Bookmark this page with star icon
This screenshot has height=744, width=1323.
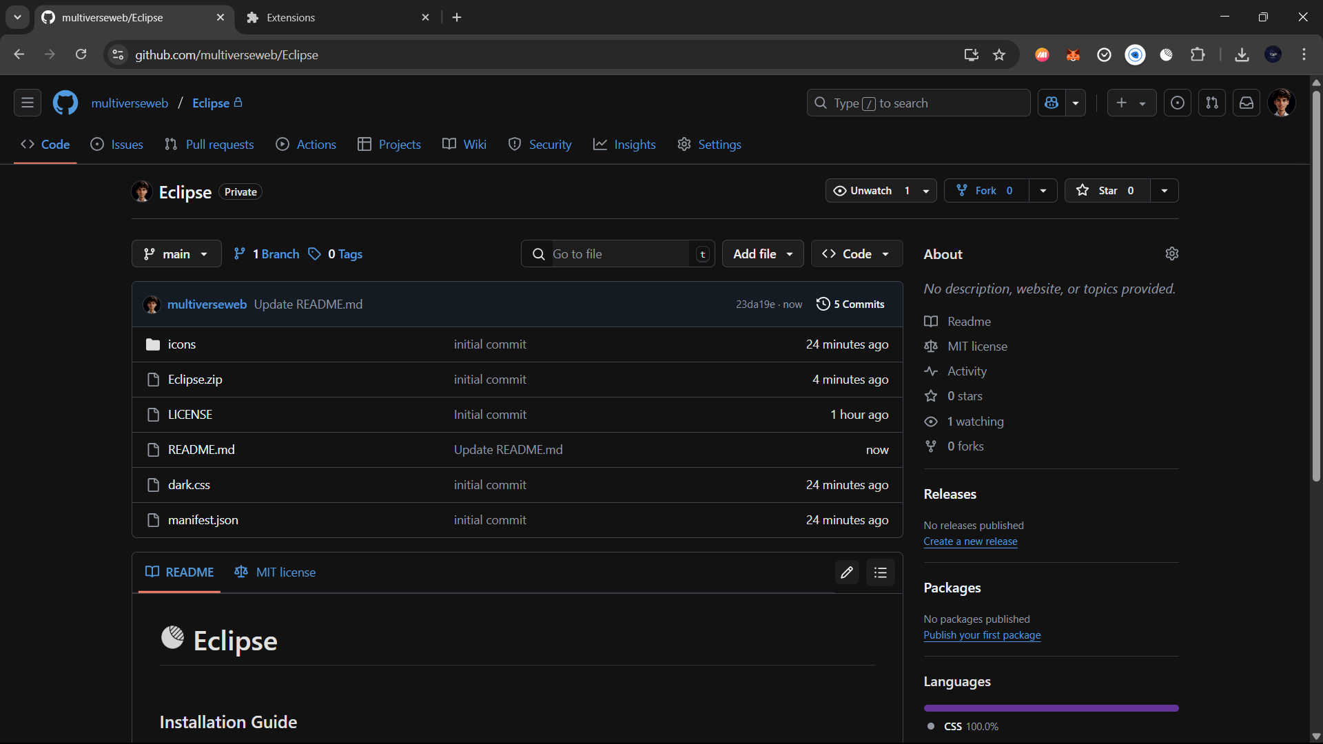point(999,55)
